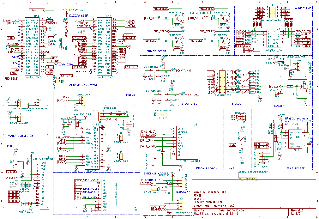Image resolution: width=319 pixels, height=219 pixels.
Task: Click the SPI2_SCK net label
Action: tap(89, 192)
